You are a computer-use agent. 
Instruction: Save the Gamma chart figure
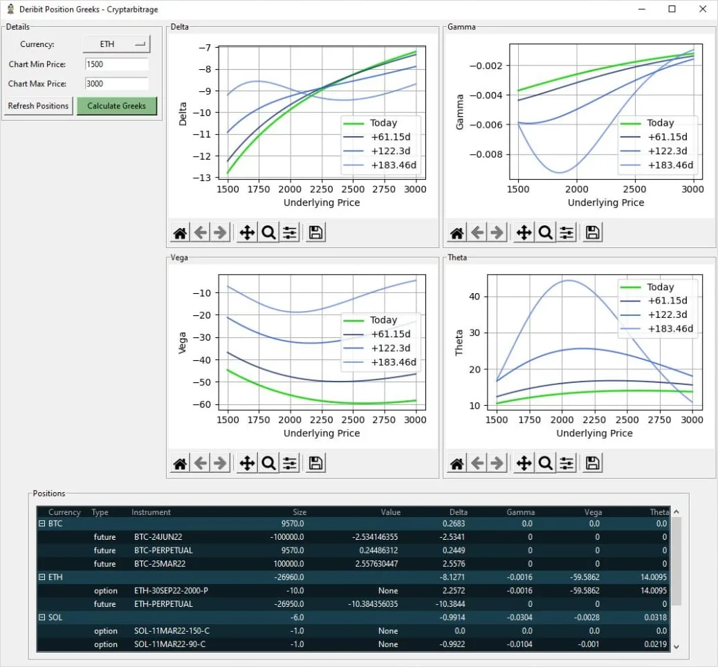point(593,233)
